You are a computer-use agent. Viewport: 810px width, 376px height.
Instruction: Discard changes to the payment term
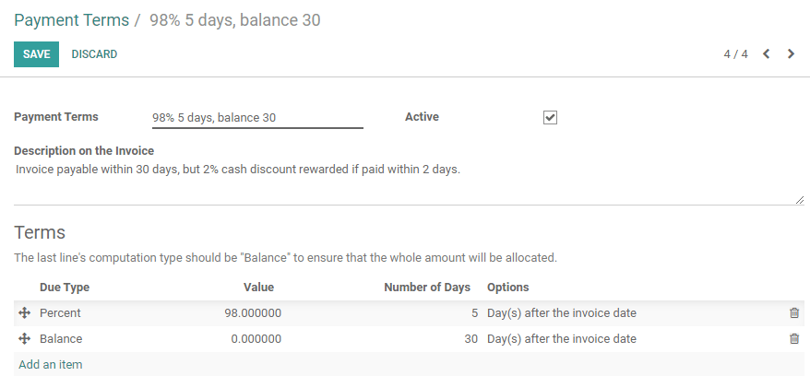(94, 54)
